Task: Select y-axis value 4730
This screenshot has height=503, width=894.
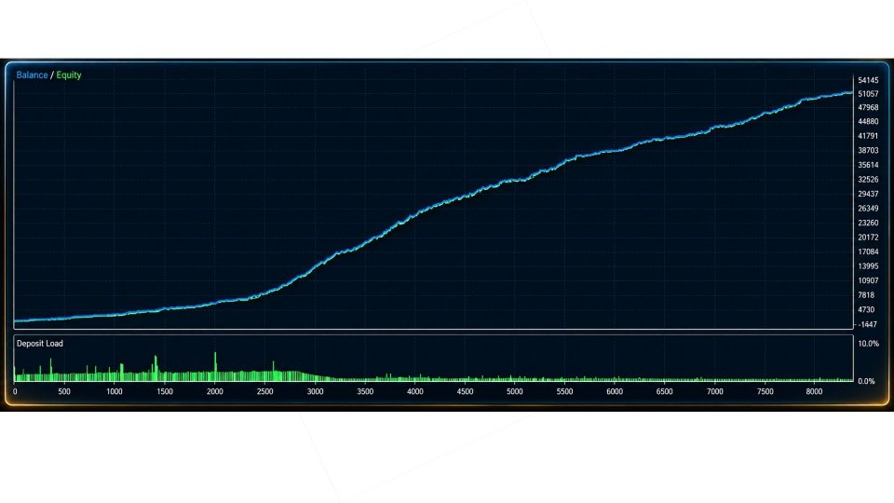Action: pyautogui.click(x=866, y=309)
